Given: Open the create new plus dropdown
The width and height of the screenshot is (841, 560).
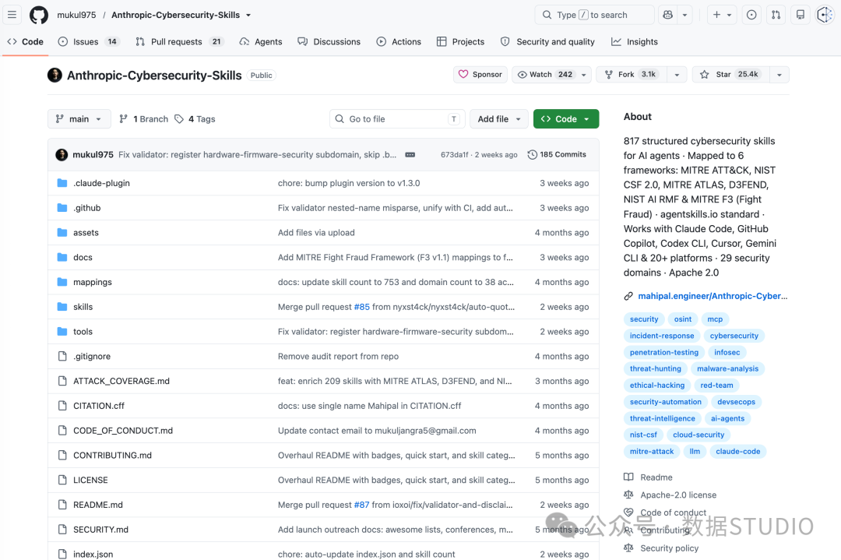Looking at the screenshot, I should (722, 15).
